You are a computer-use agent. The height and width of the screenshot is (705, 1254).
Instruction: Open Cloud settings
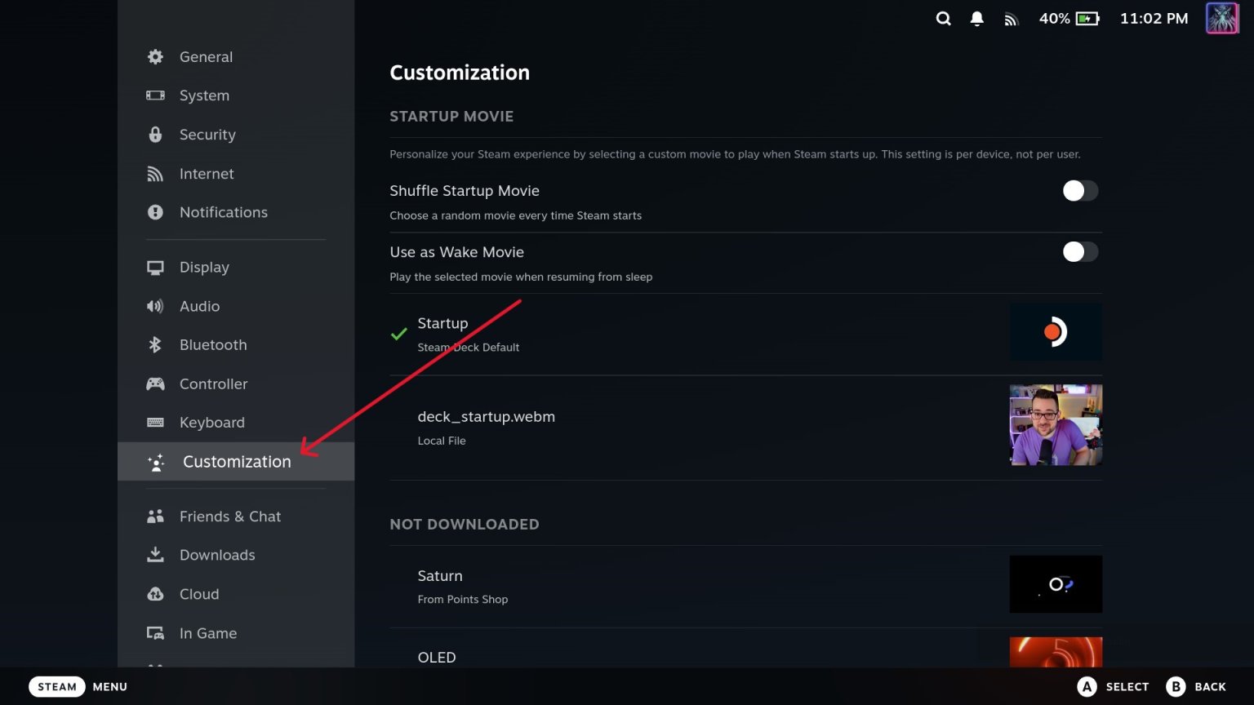tap(236, 594)
